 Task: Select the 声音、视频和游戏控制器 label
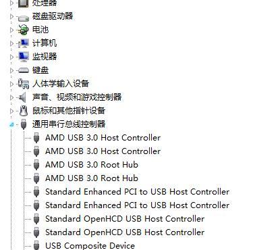77,97
